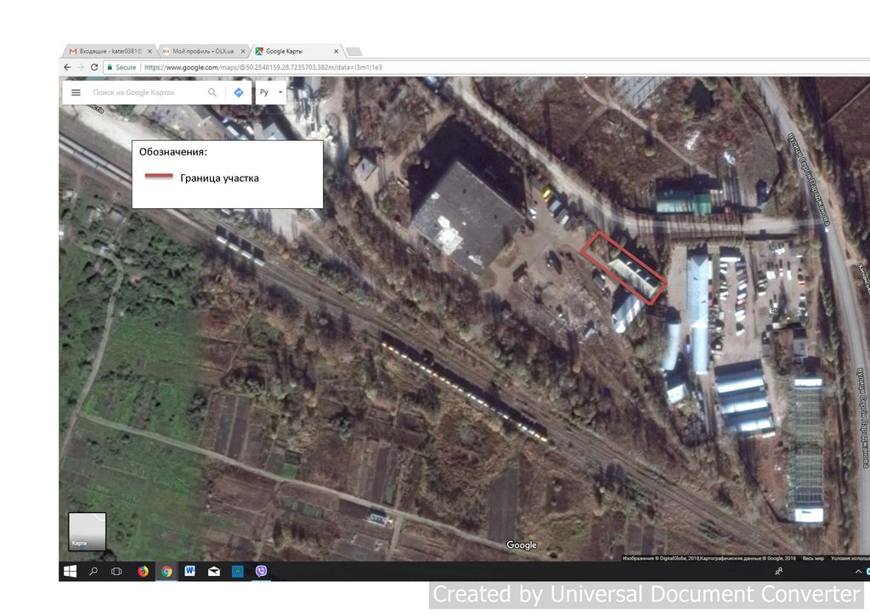Open Word from the taskbar
This screenshot has height=615, width=870.
[189, 571]
